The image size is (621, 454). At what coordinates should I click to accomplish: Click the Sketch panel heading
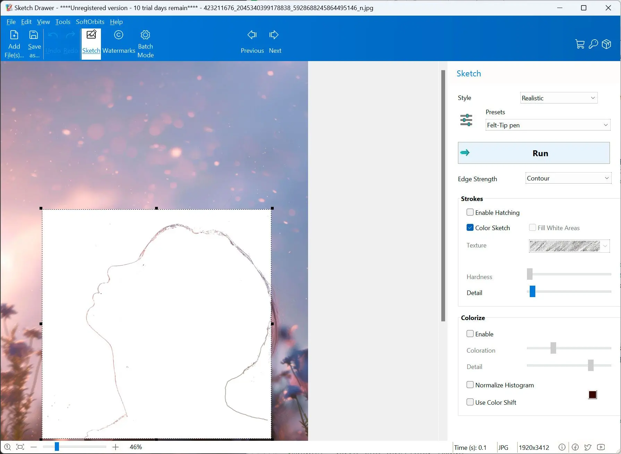tap(469, 74)
